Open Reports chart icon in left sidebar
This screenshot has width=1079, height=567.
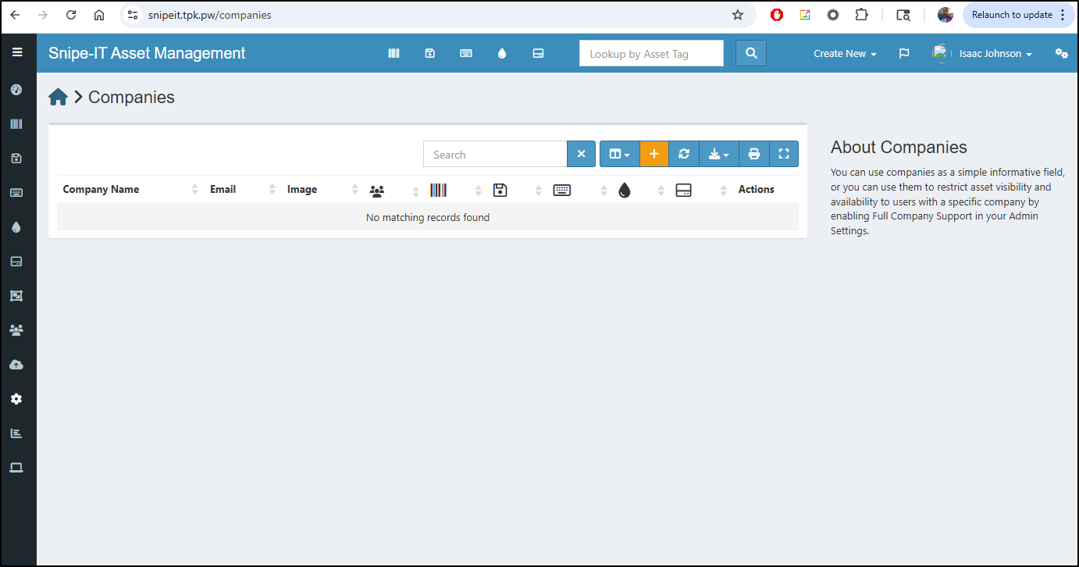16,433
